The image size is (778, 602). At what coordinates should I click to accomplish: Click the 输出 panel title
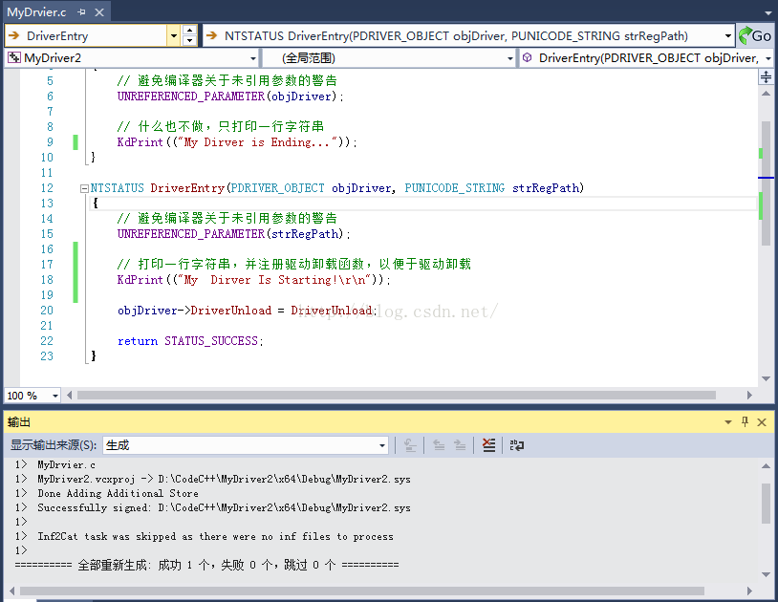tap(19, 422)
